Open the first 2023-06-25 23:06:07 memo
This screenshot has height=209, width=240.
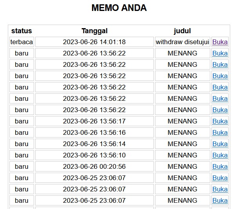220,178
